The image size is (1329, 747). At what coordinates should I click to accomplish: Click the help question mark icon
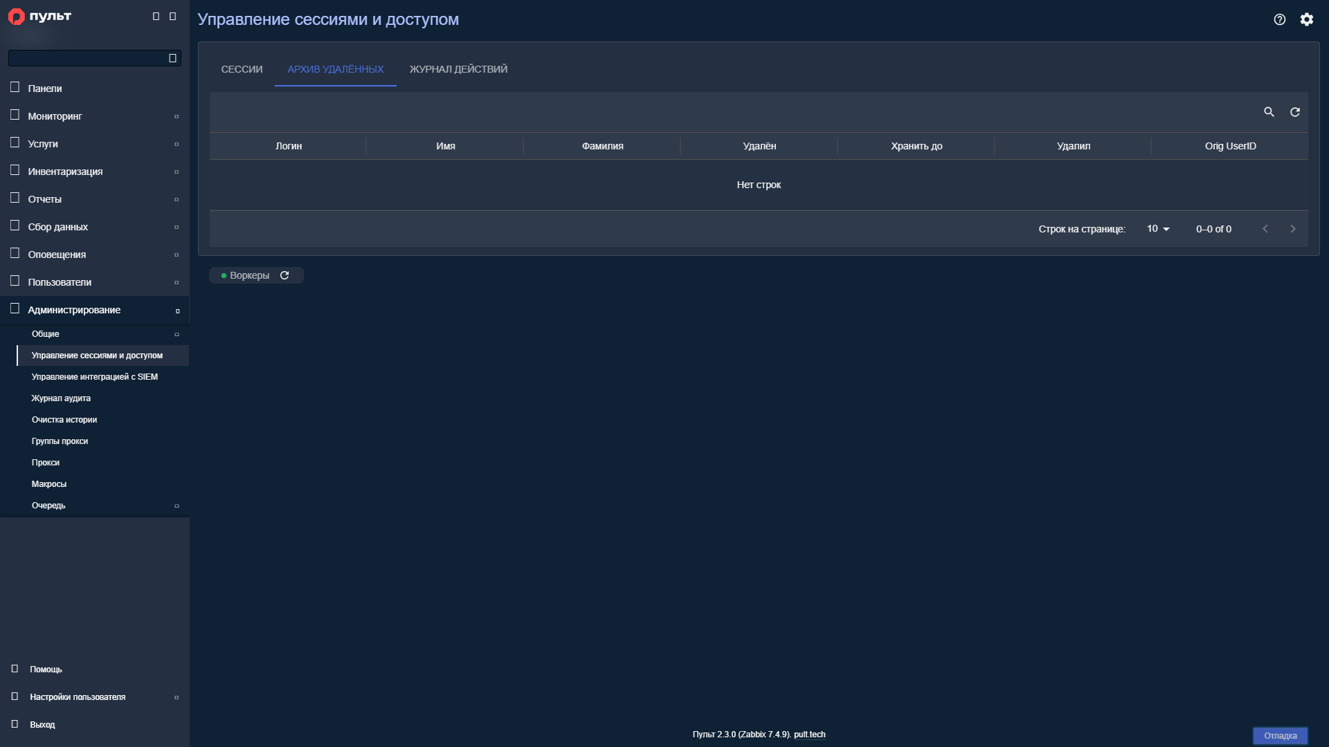[1279, 19]
